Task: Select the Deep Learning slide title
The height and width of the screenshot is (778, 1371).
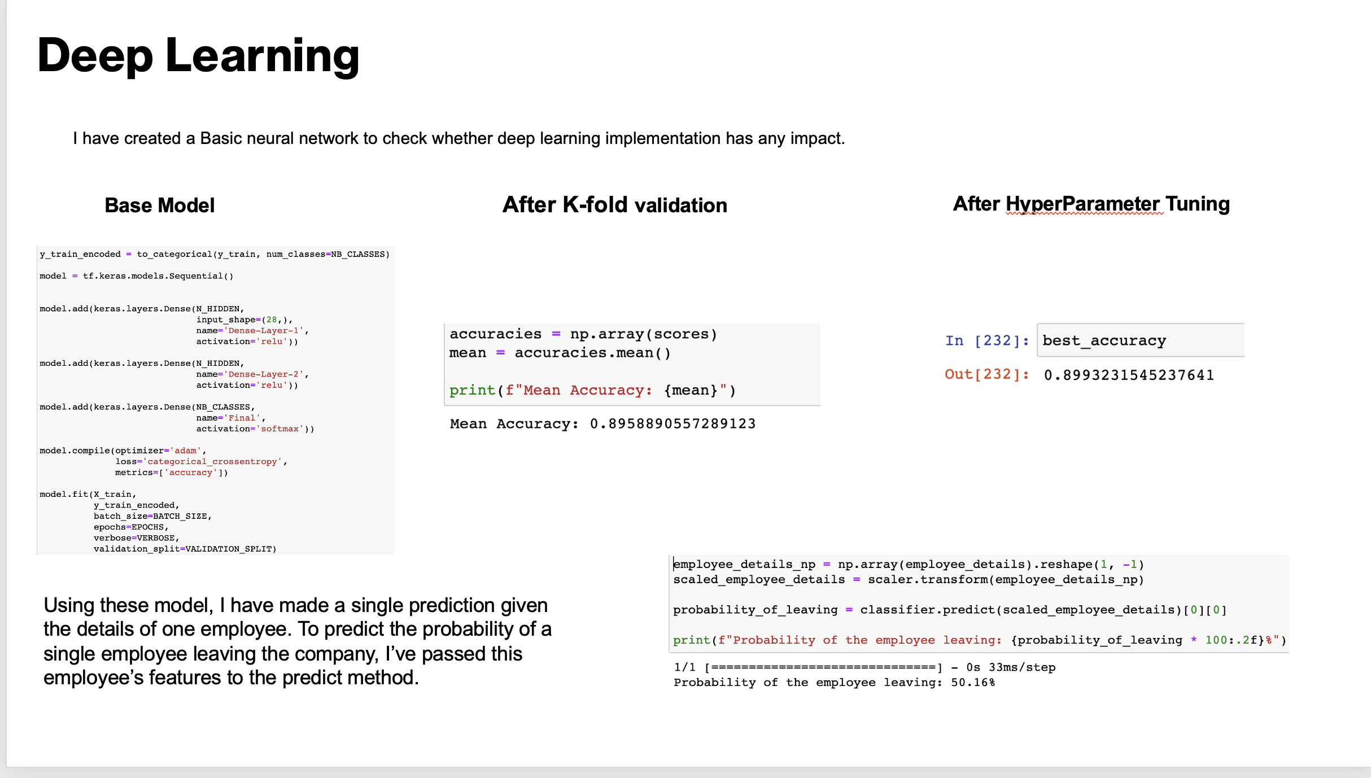Action: click(x=198, y=55)
